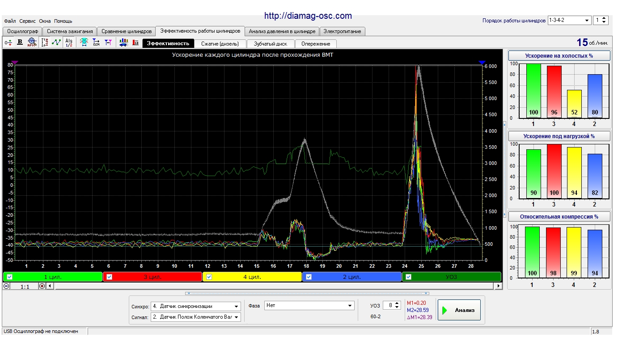Click the idle acceleration yellow bar 52

574,104
